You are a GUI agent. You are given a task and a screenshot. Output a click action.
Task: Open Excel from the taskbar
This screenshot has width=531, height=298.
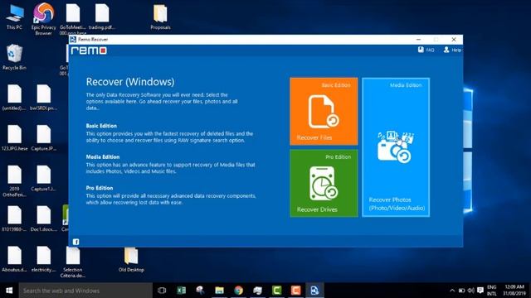pyautogui.click(x=181, y=291)
